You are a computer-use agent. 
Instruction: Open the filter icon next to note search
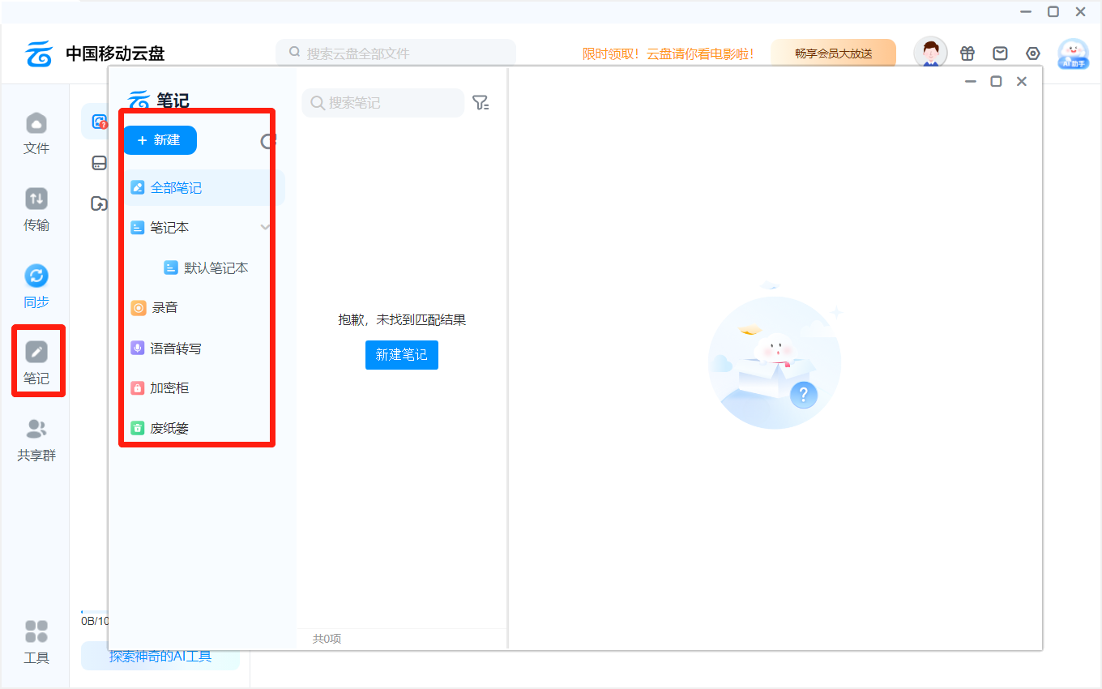[481, 103]
